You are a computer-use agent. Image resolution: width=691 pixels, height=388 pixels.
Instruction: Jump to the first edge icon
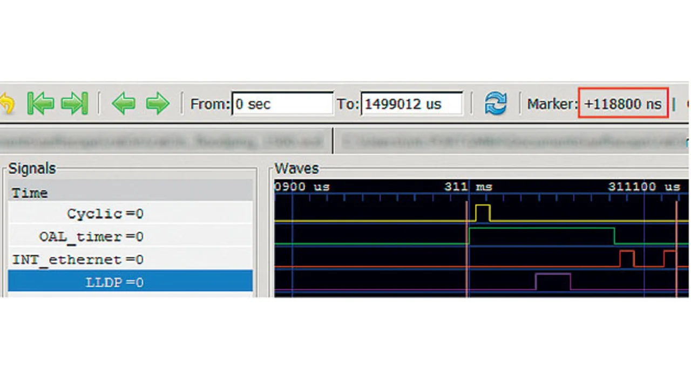click(40, 103)
